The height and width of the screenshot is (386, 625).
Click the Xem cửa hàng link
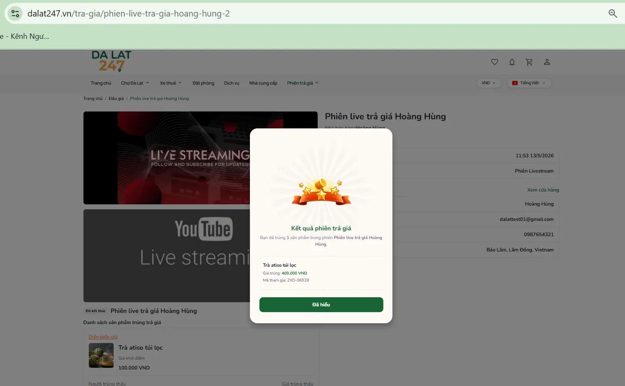543,190
